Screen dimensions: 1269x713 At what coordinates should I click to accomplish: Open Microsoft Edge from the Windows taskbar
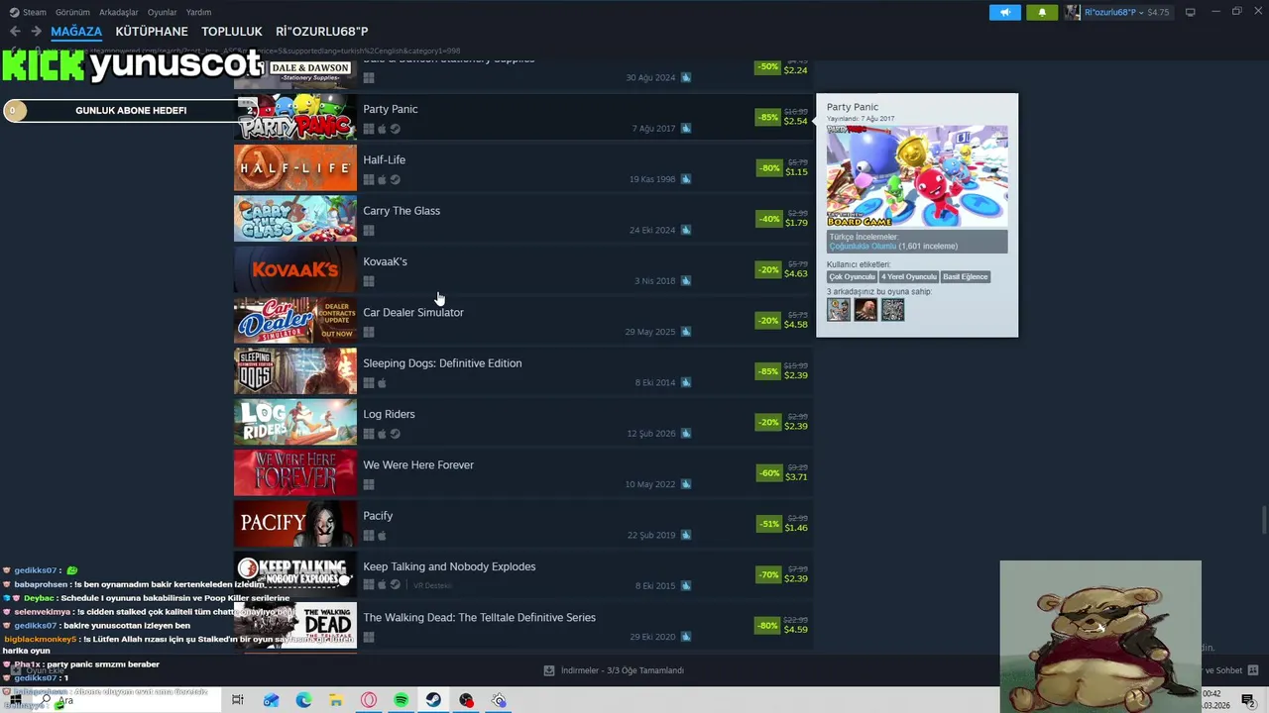(303, 700)
